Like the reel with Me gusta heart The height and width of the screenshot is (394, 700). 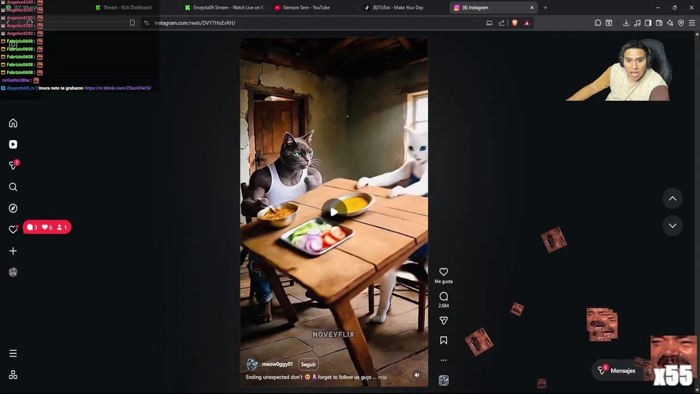(444, 272)
